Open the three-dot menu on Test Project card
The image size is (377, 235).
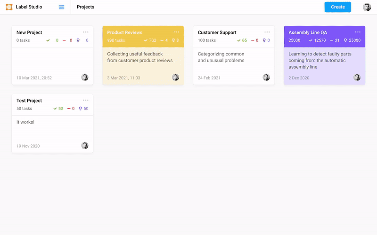click(86, 100)
